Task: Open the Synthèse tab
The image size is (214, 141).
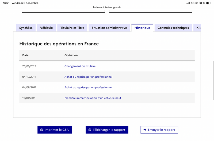Action: click(x=26, y=28)
